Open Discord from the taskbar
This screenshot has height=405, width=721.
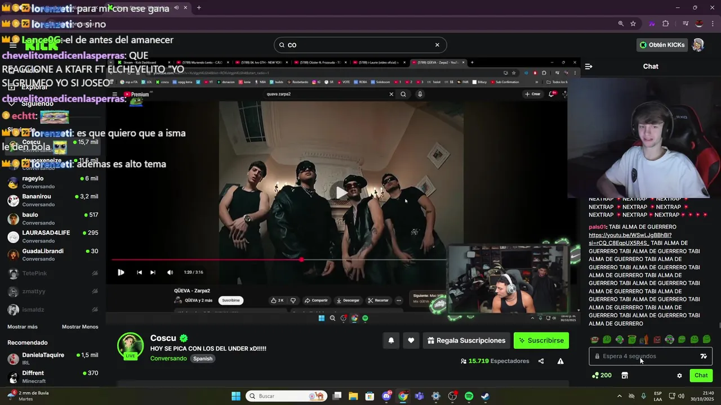point(386,396)
